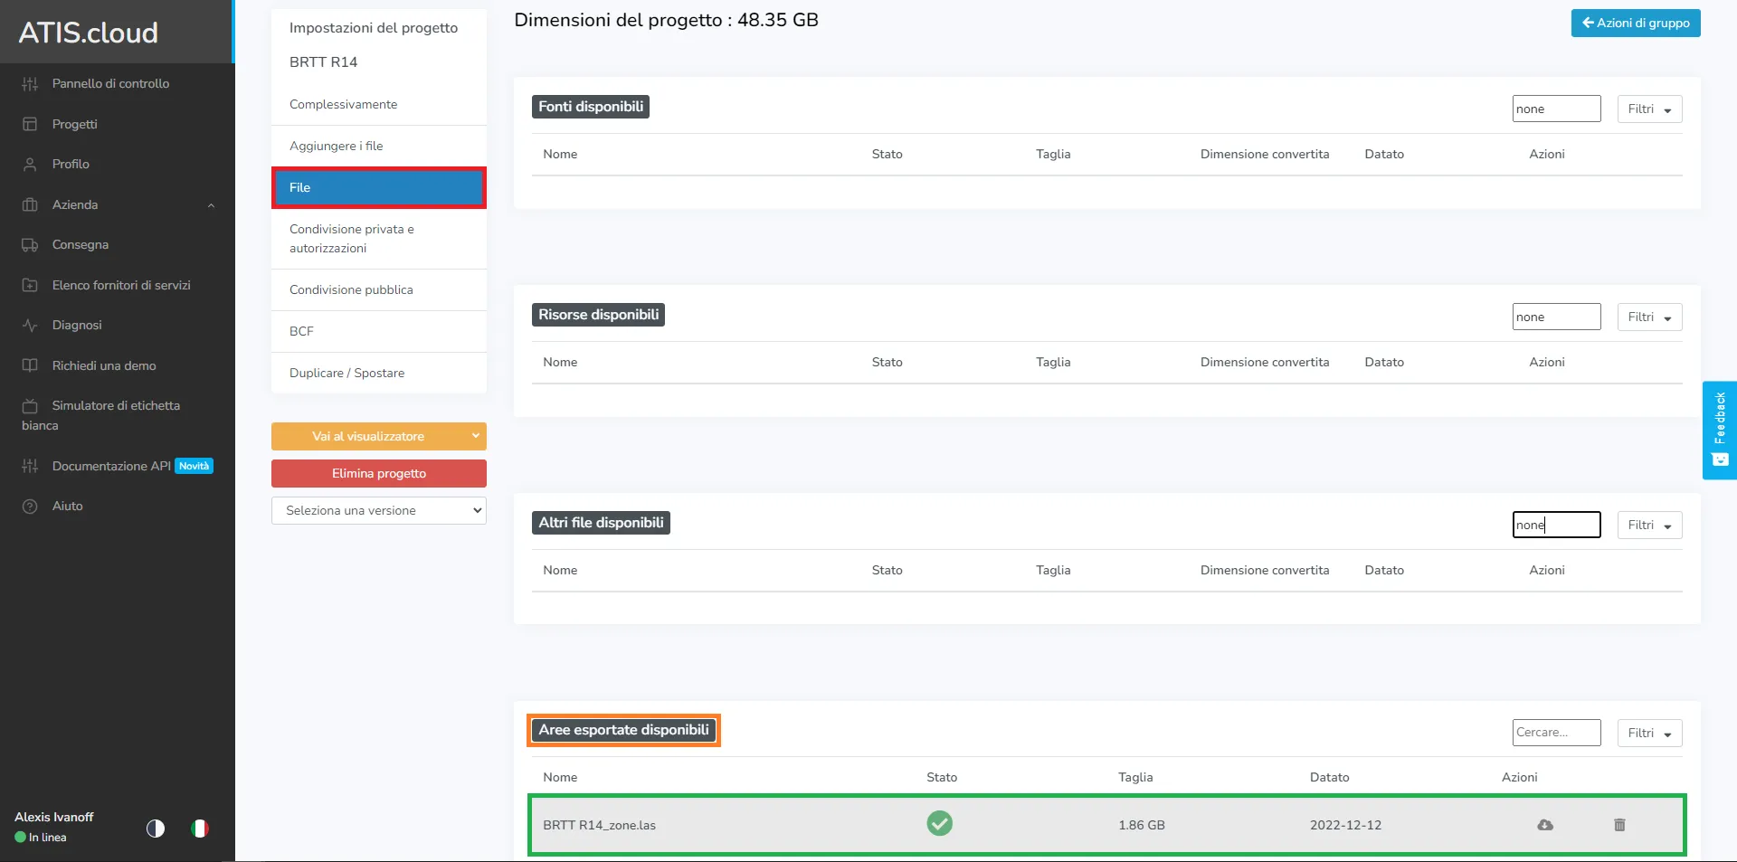Open the Feedback side tab

pos(1720,430)
